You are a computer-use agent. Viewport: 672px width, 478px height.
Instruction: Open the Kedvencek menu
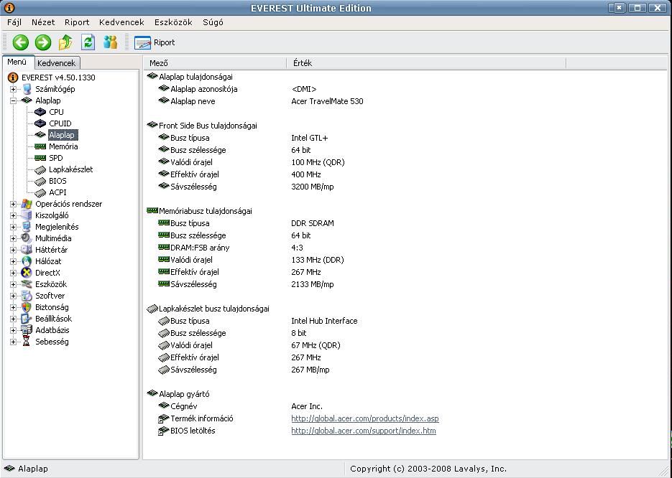121,22
